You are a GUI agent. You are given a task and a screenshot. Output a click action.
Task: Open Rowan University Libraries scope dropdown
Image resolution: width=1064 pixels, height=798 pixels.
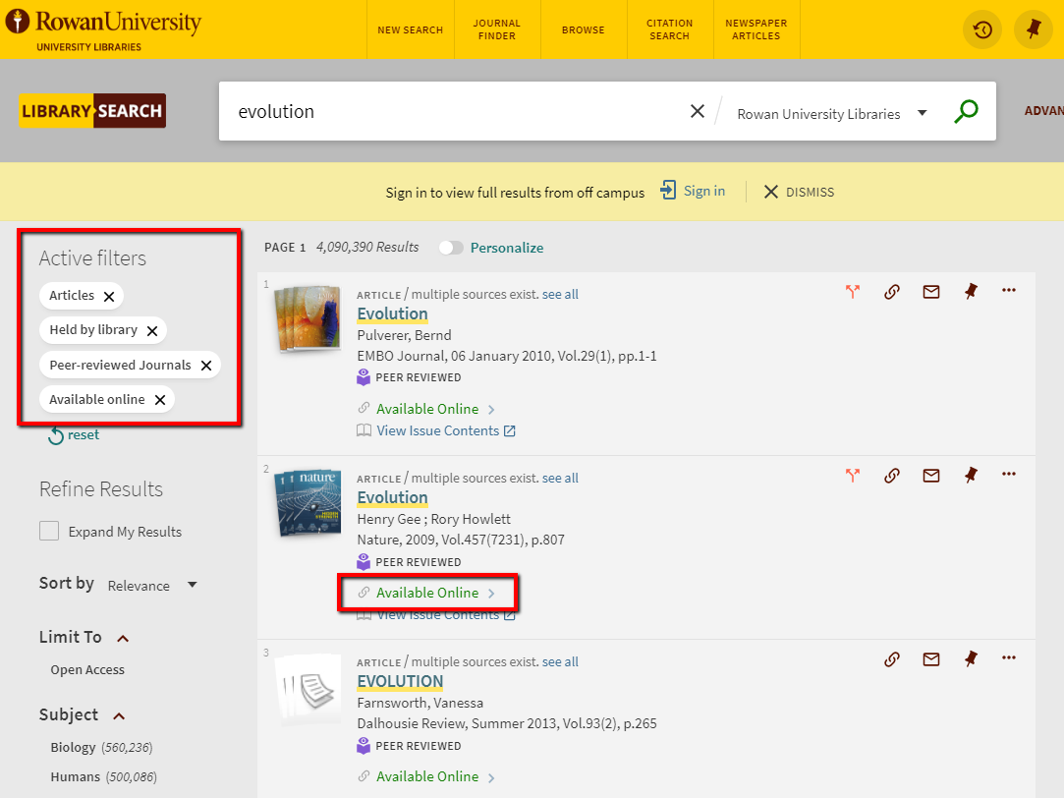coord(832,114)
